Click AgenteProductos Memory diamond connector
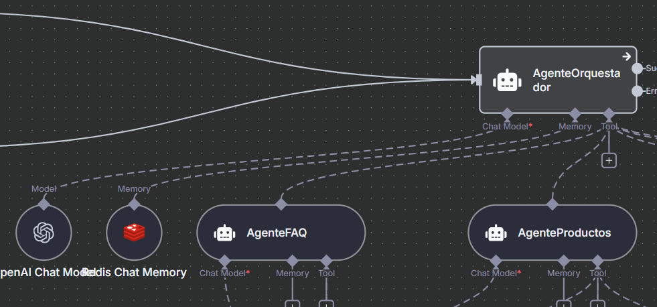 (563, 261)
